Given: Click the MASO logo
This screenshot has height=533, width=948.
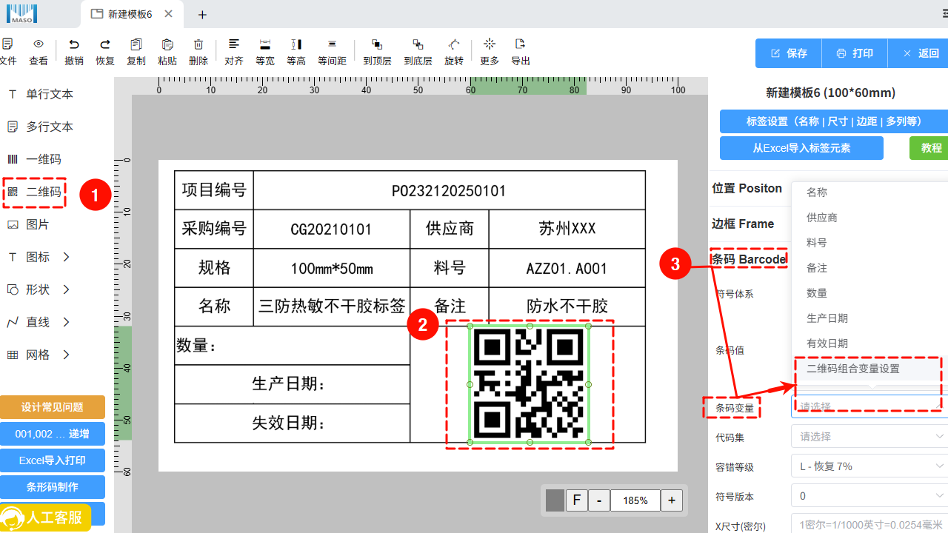Looking at the screenshot, I should coord(22,13).
